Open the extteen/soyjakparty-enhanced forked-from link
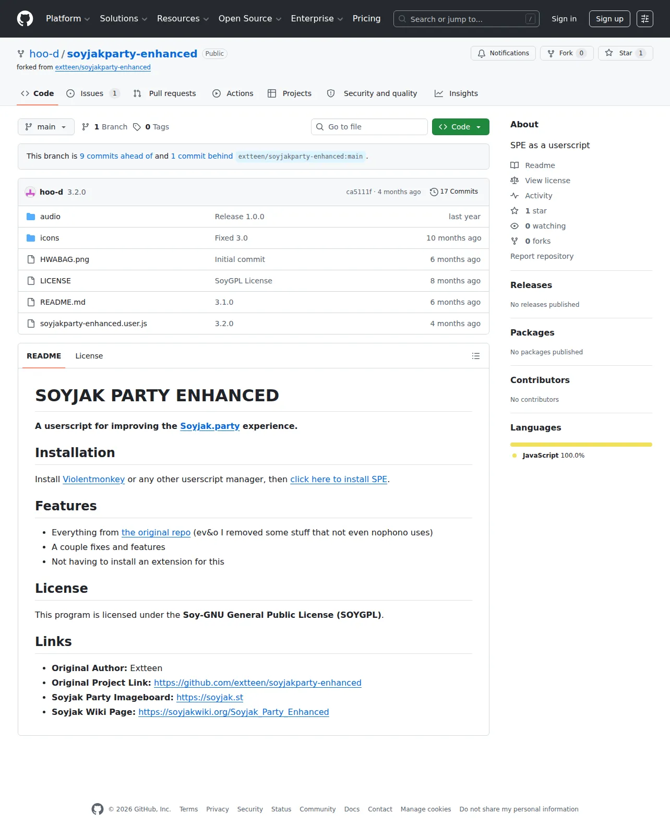This screenshot has height=837, width=670. [x=103, y=67]
